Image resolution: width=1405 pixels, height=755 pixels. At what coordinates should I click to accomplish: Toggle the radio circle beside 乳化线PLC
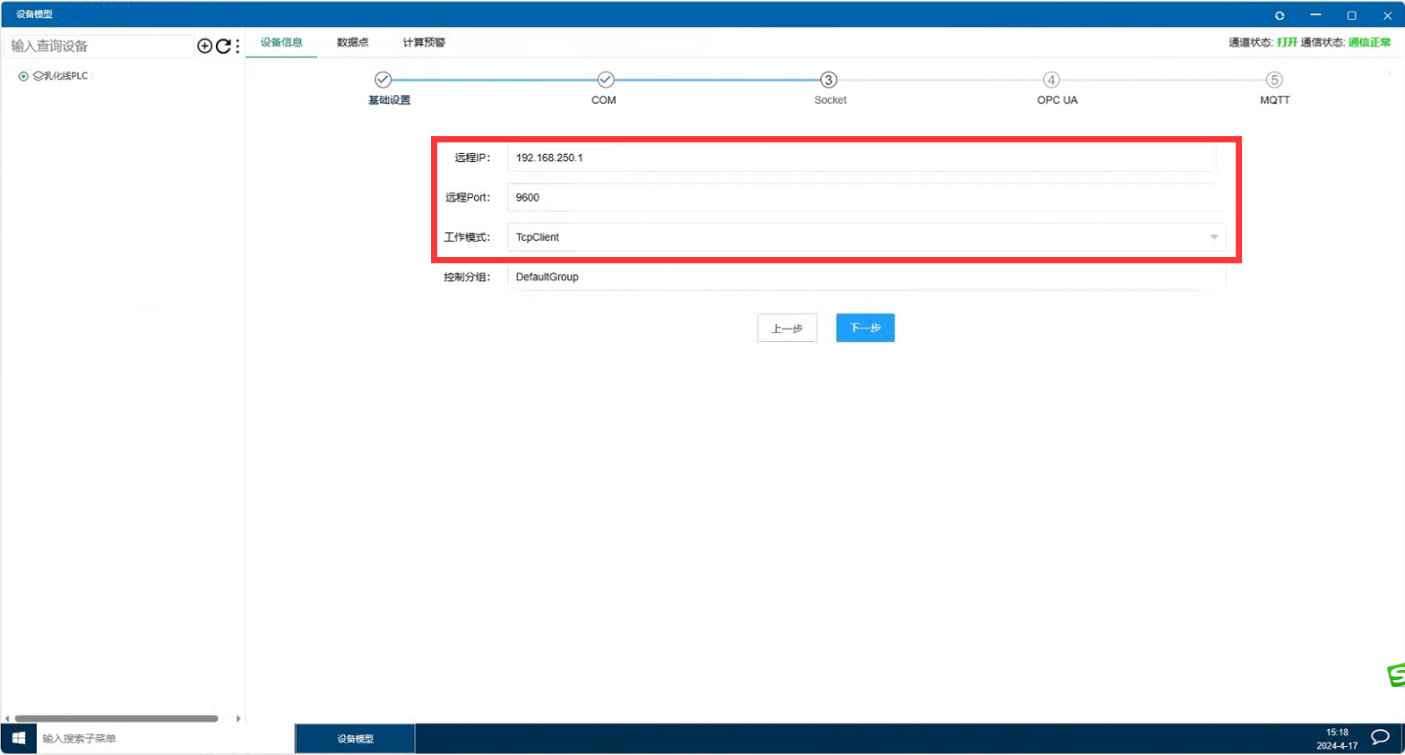point(23,76)
